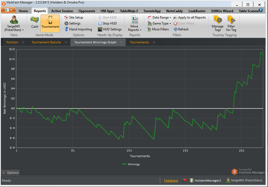This screenshot has width=268, height=187.
Task: Expand the Options panel below the graph
Action: [10, 173]
